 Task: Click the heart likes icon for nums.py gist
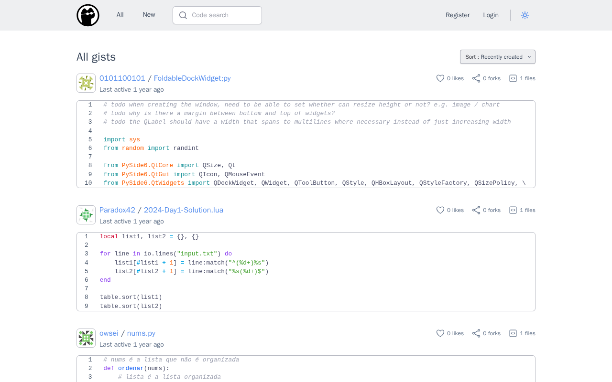[x=440, y=333]
